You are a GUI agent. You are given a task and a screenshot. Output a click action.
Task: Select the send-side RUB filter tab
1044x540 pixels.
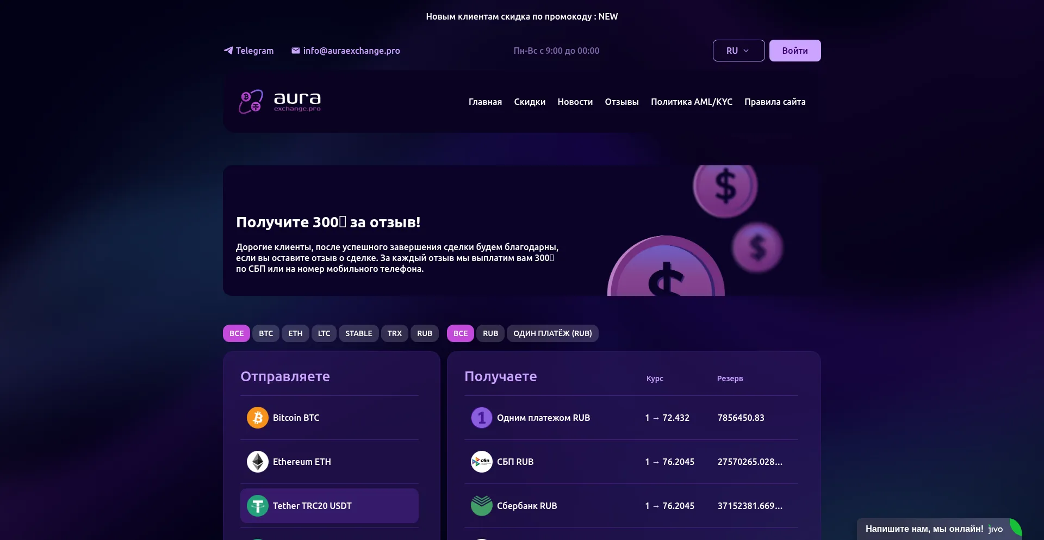[x=425, y=333]
